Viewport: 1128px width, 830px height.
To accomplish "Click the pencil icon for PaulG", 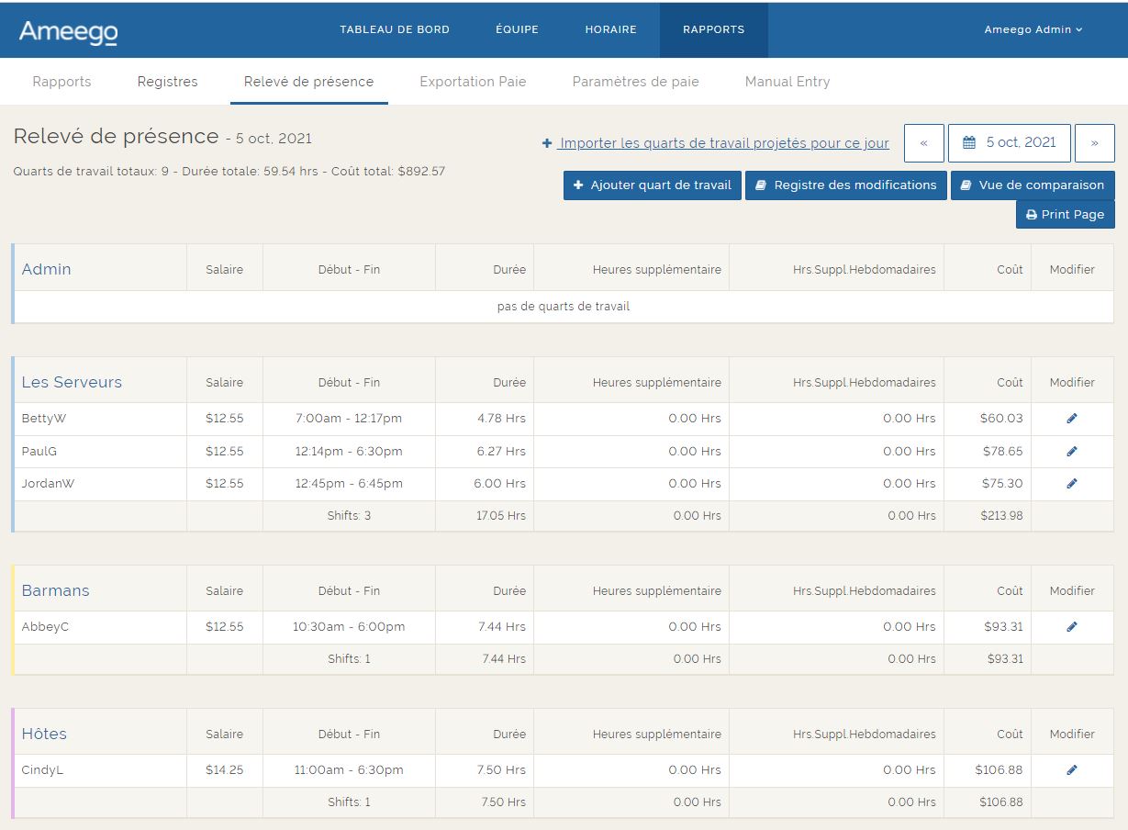I will tap(1071, 452).
